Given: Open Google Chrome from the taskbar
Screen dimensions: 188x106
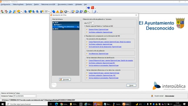Looking at the screenshot, I should 64,104.
